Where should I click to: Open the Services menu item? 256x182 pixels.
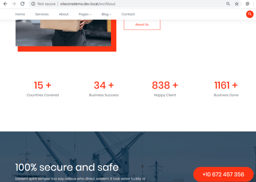[42, 14]
